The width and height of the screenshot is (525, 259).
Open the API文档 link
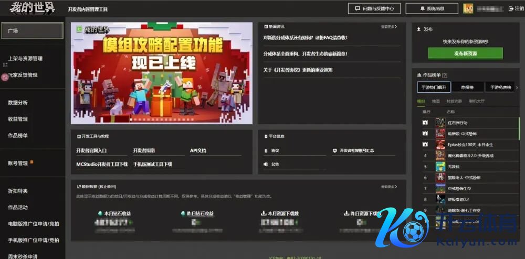tap(198, 150)
